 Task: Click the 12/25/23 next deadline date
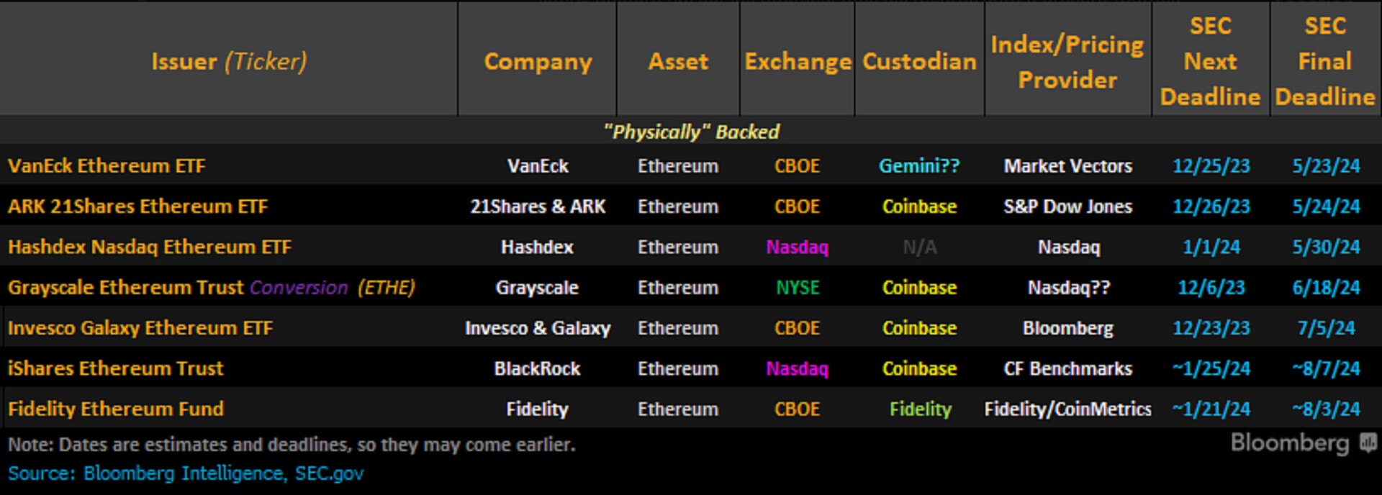(1211, 166)
